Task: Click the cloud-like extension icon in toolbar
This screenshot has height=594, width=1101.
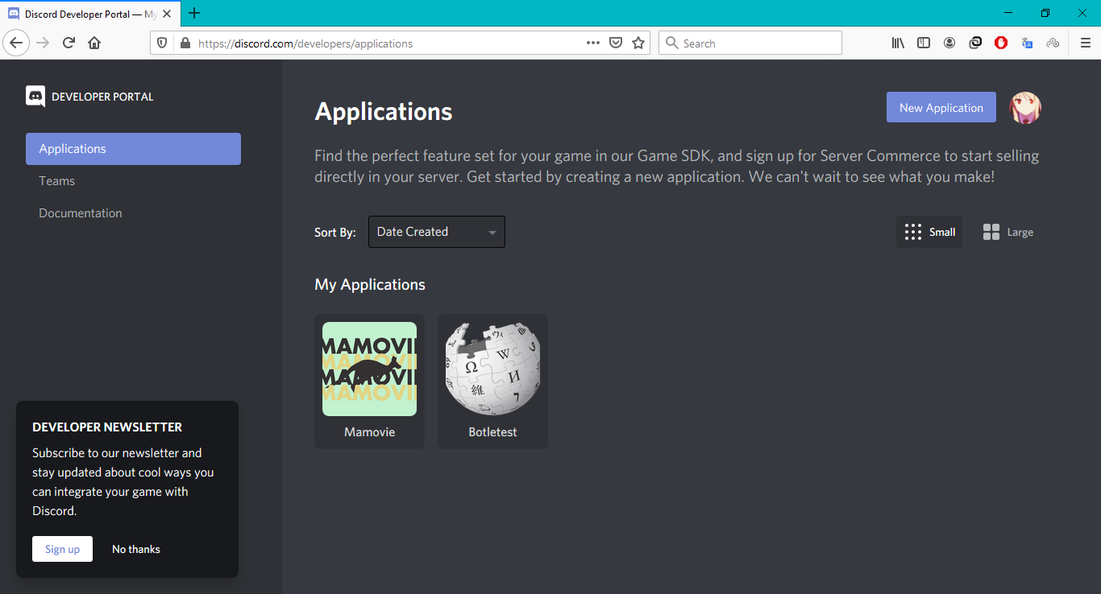Action: click(1053, 43)
